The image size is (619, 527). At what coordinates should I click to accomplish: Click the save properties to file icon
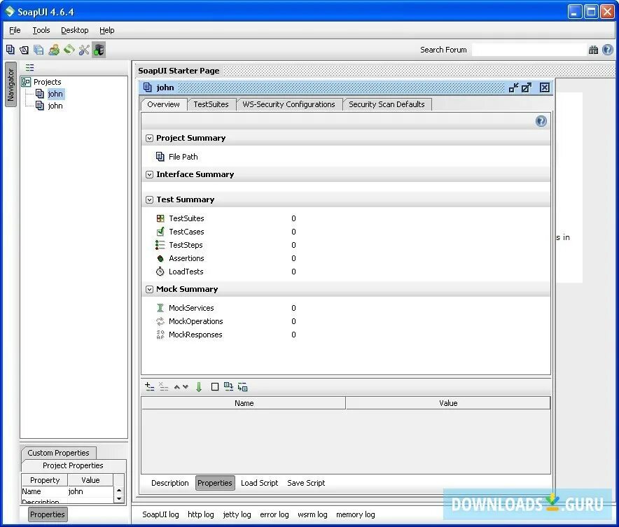242,387
